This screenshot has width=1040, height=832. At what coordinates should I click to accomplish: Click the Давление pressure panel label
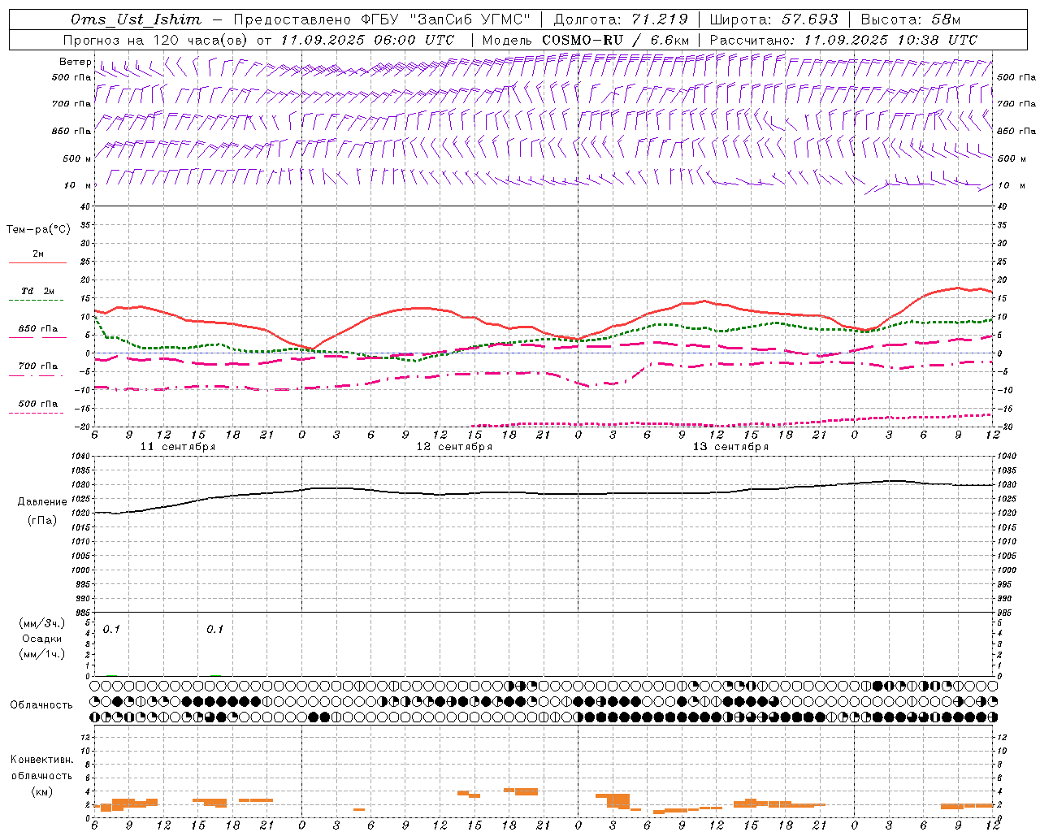tap(42, 502)
